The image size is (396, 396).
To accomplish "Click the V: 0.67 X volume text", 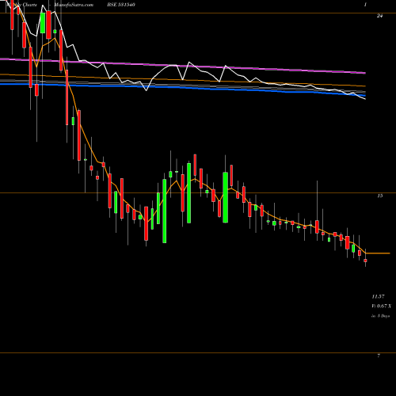I will pos(382,307).
